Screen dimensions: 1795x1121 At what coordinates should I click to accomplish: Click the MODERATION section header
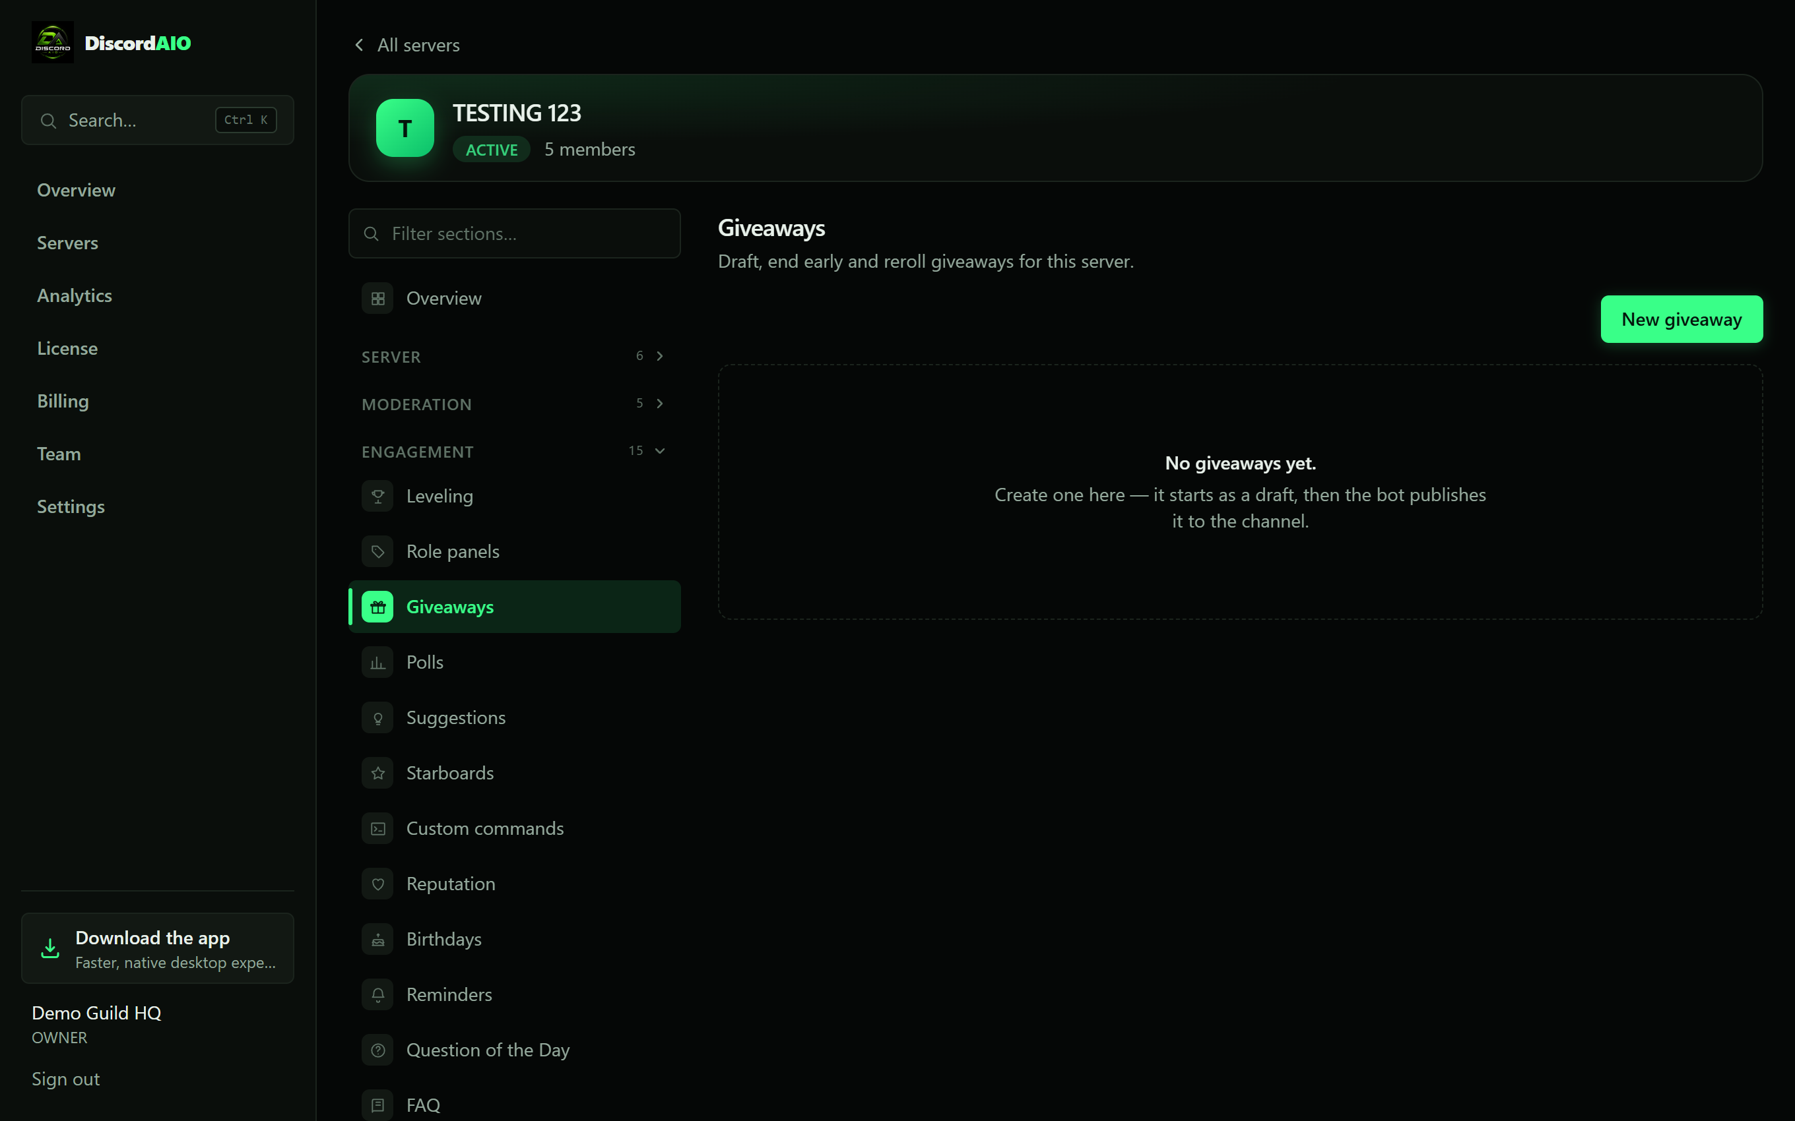tap(514, 404)
